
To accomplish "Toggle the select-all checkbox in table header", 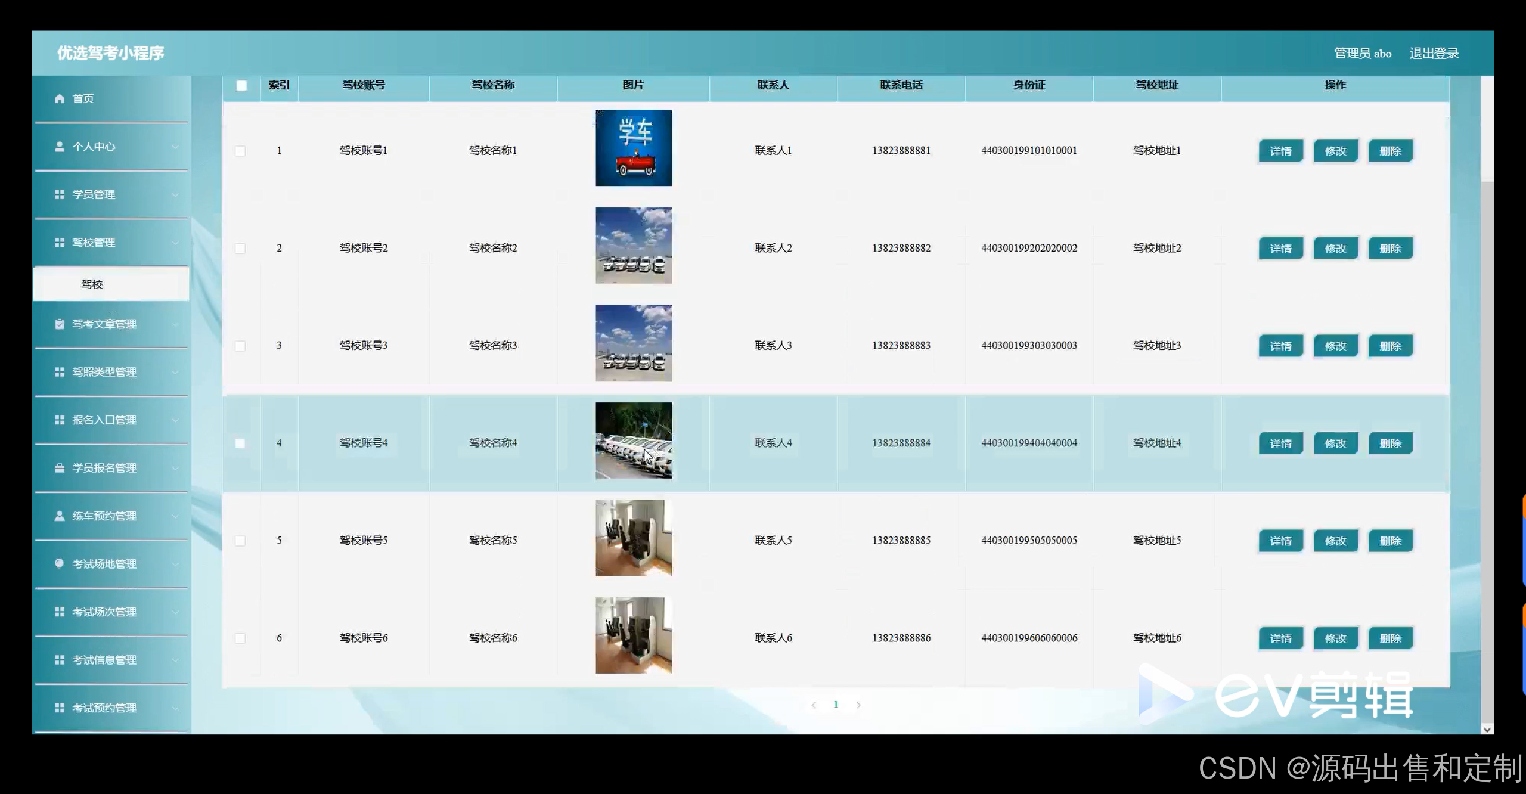I will pos(241,85).
